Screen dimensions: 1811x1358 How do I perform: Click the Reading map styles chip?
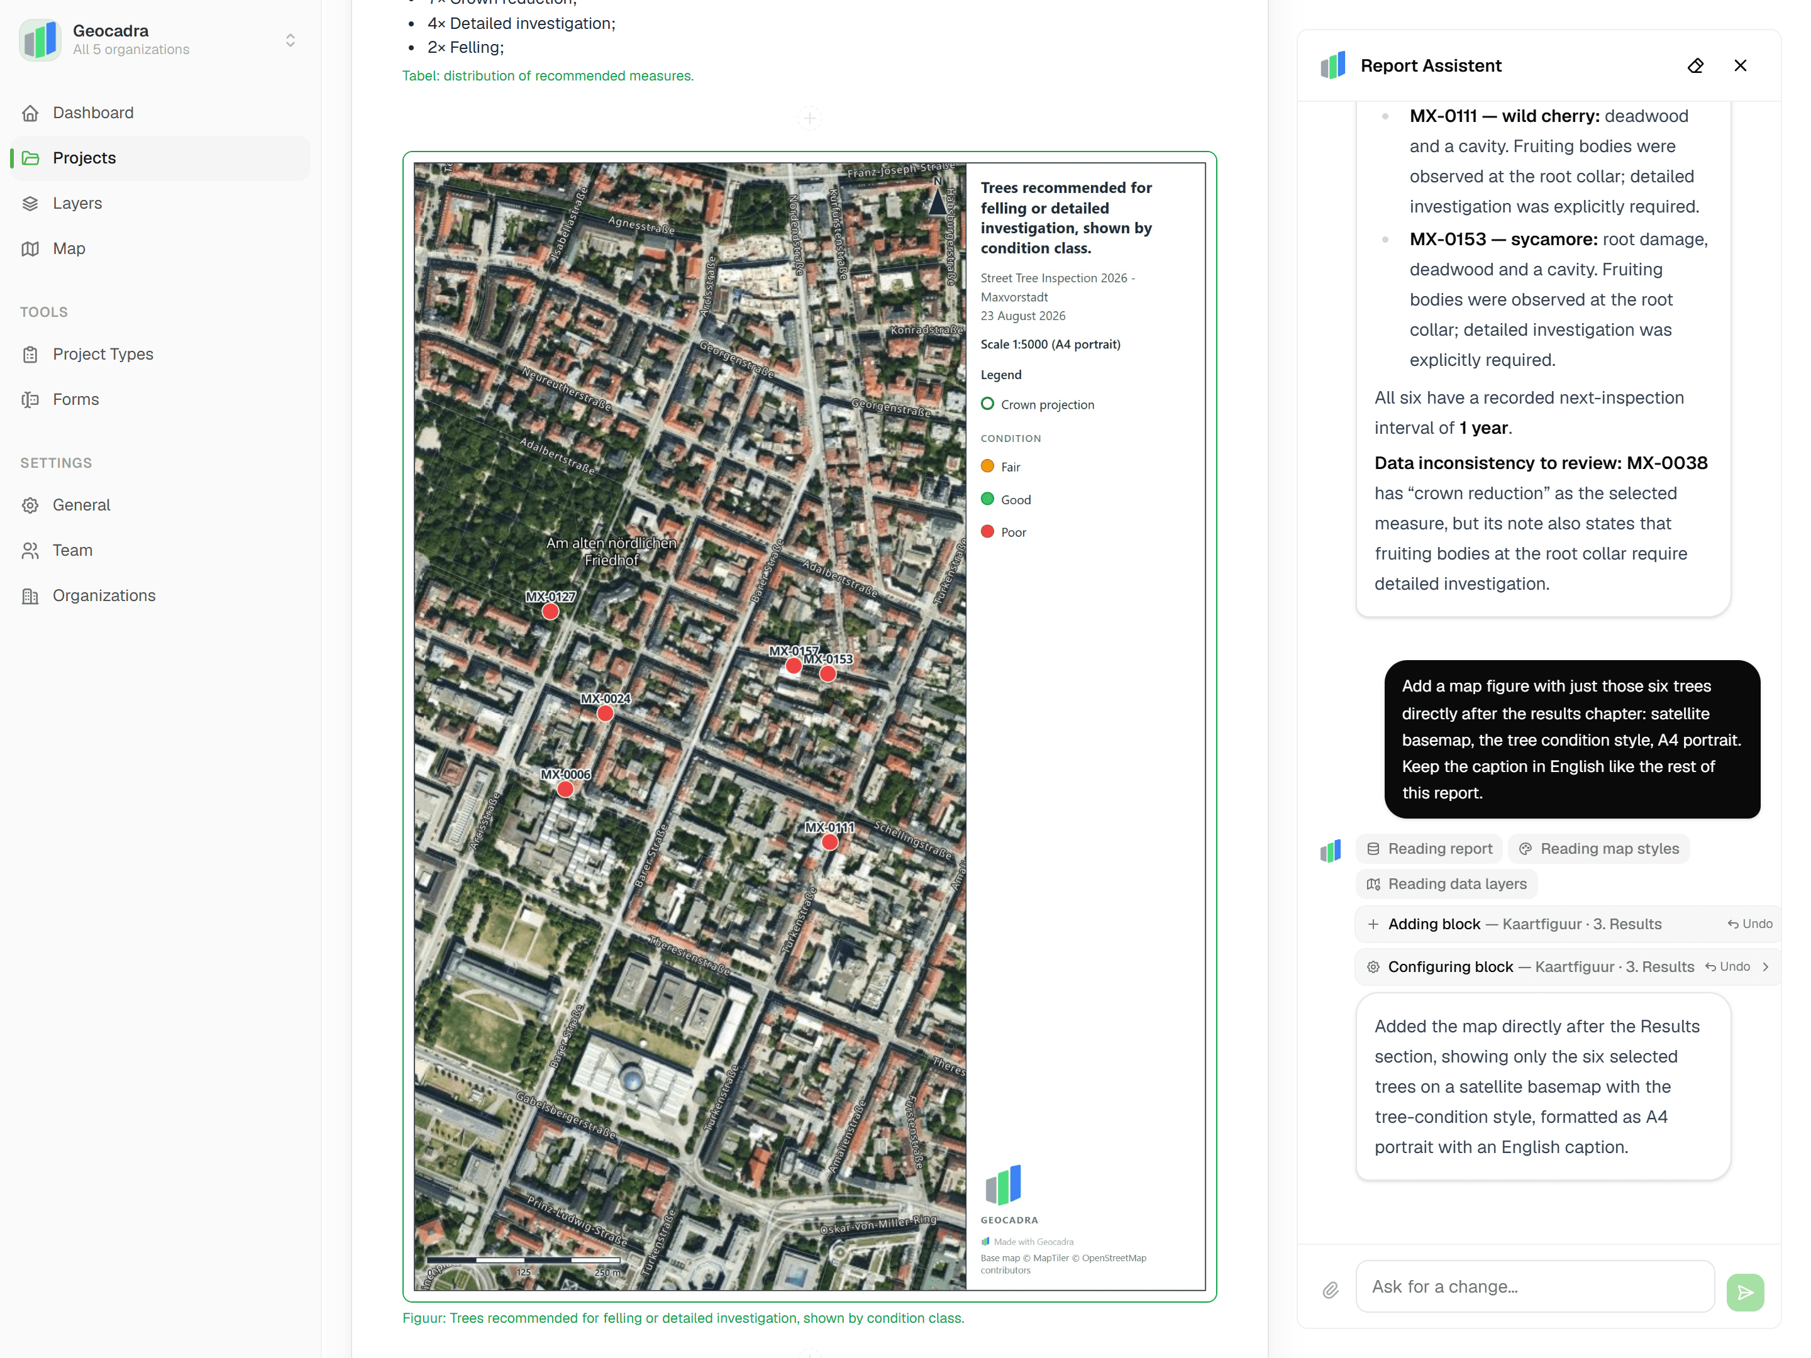1598,849
